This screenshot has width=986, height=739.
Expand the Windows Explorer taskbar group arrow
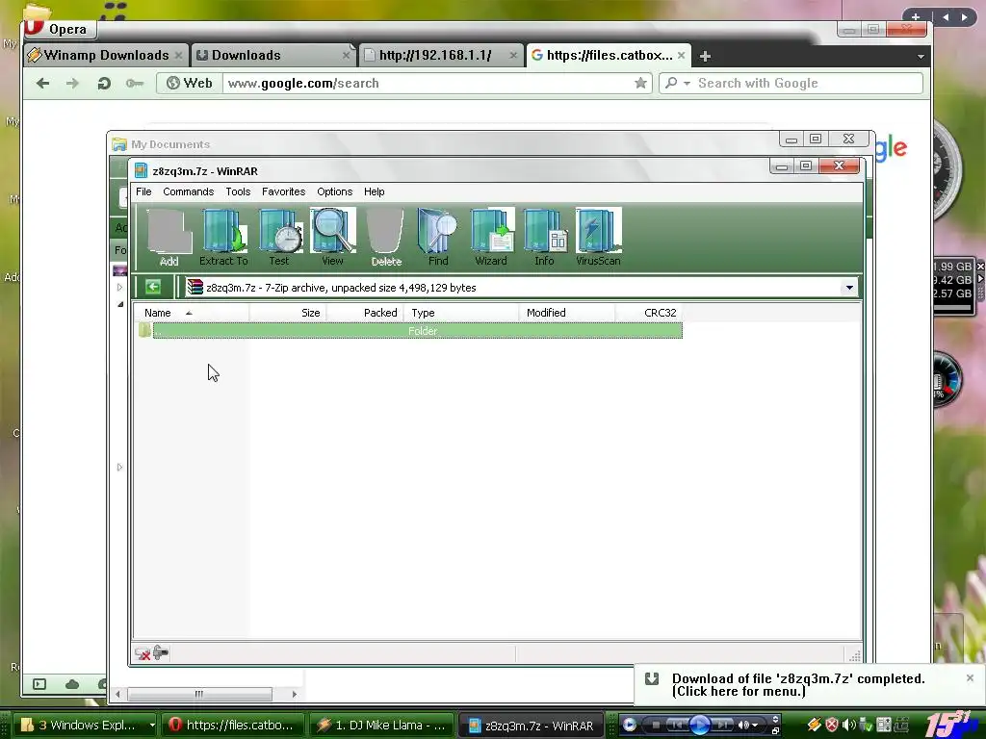[151, 725]
